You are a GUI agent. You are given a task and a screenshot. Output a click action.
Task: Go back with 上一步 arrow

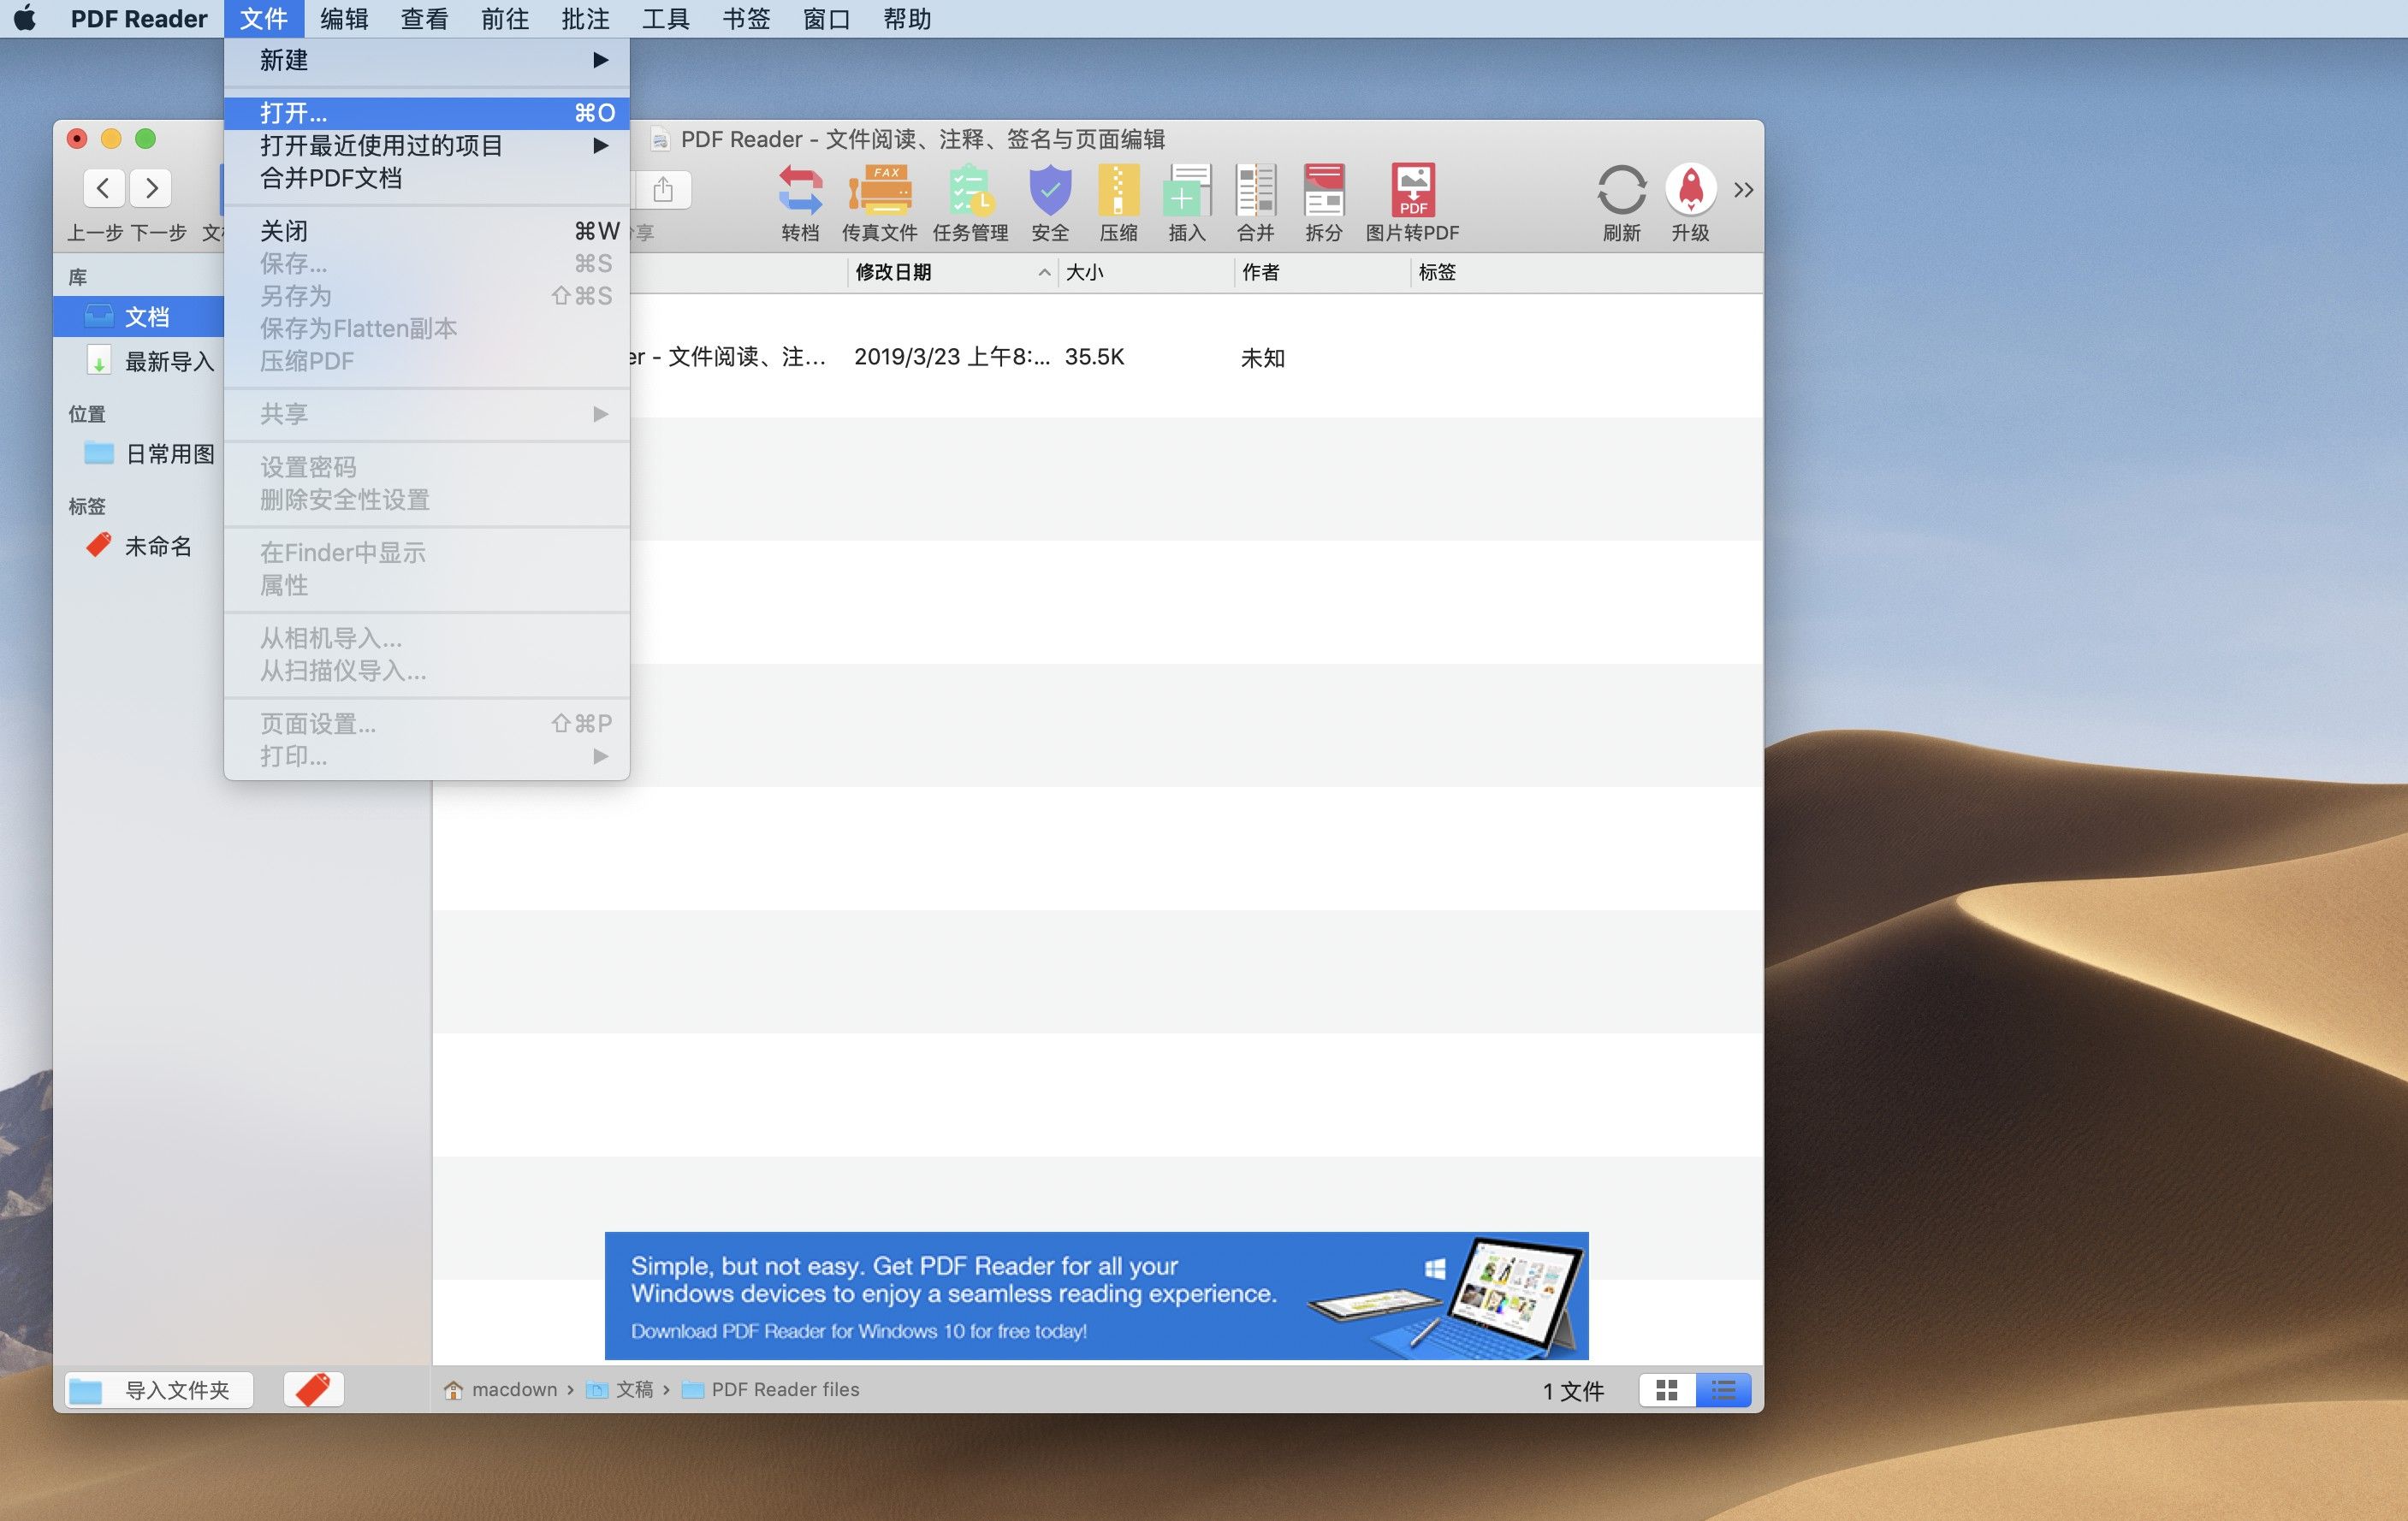point(103,188)
